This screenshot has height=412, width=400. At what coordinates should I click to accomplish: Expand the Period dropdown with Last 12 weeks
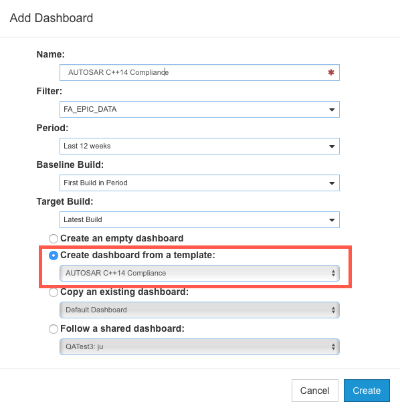[199, 146]
